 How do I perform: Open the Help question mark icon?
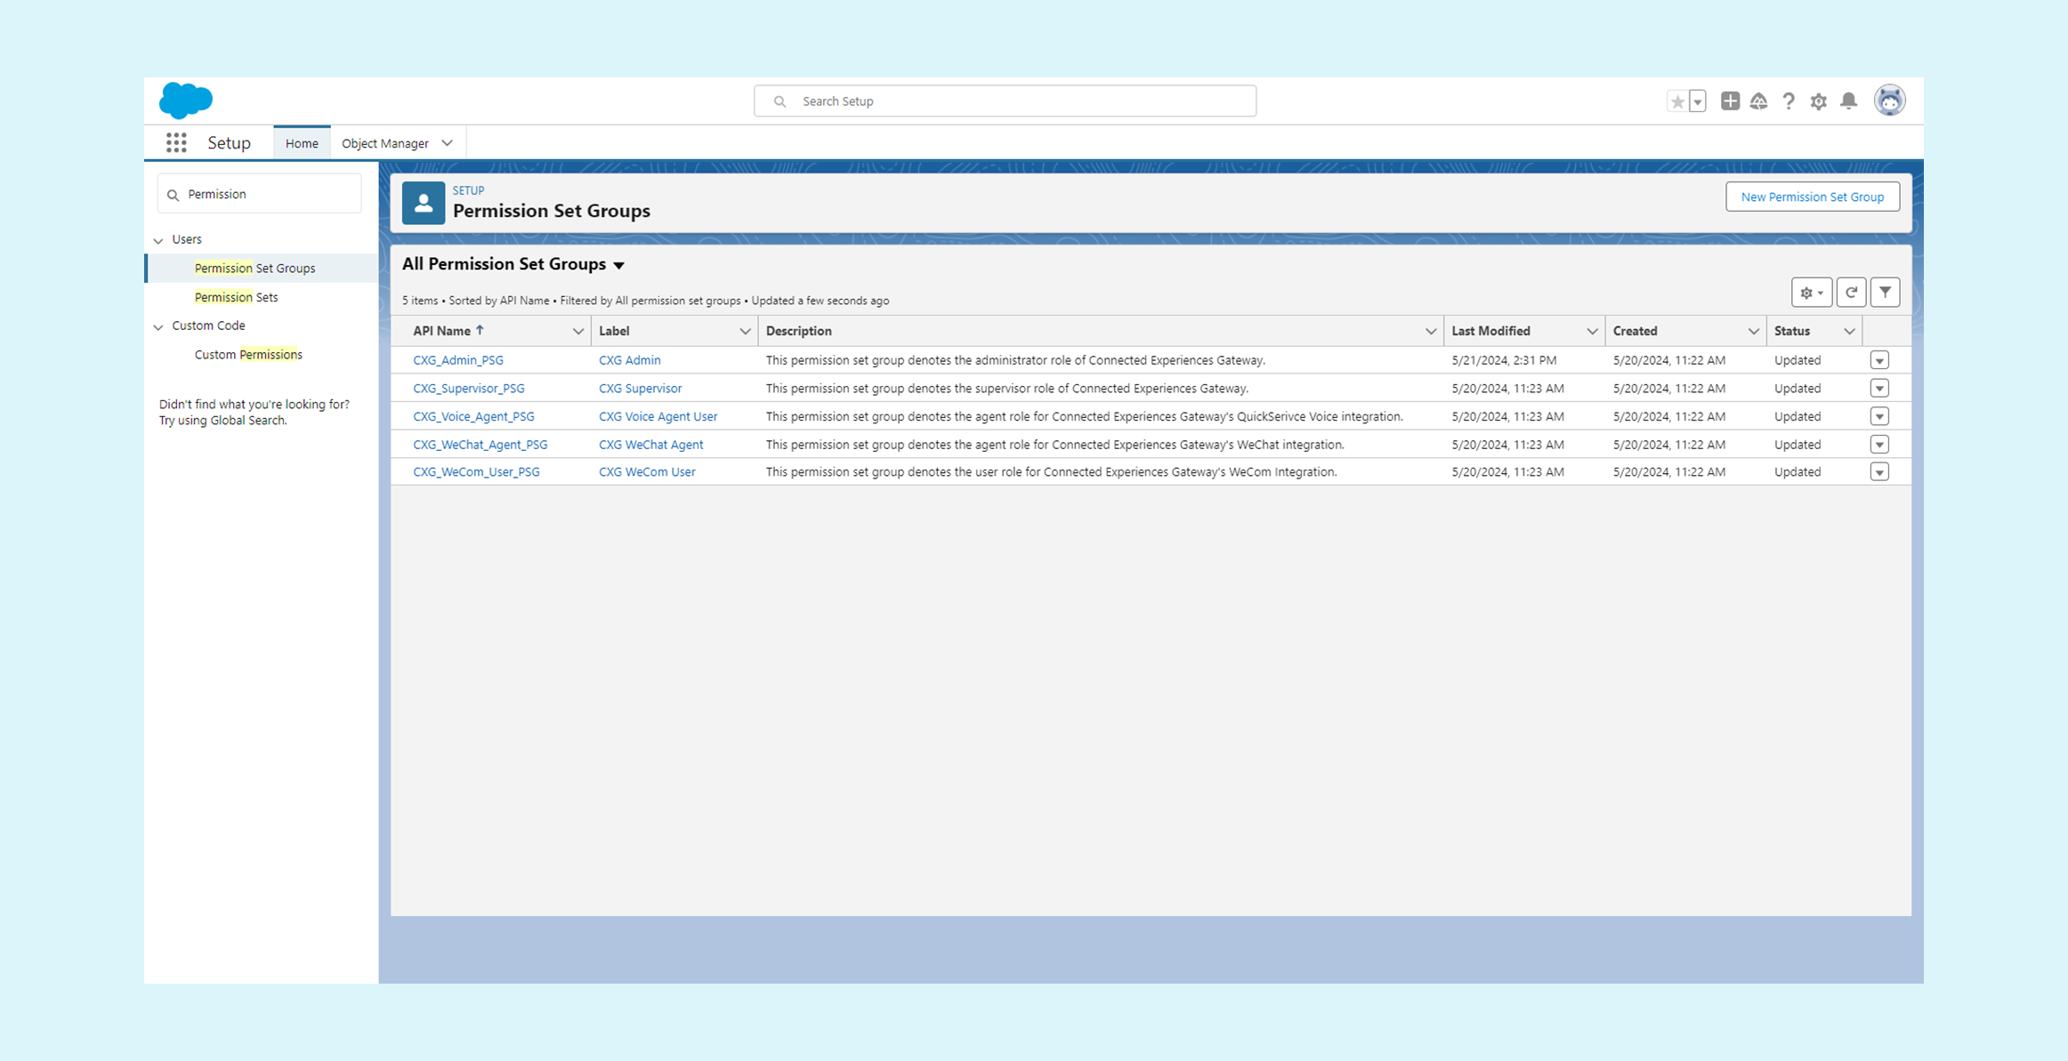click(x=1789, y=101)
